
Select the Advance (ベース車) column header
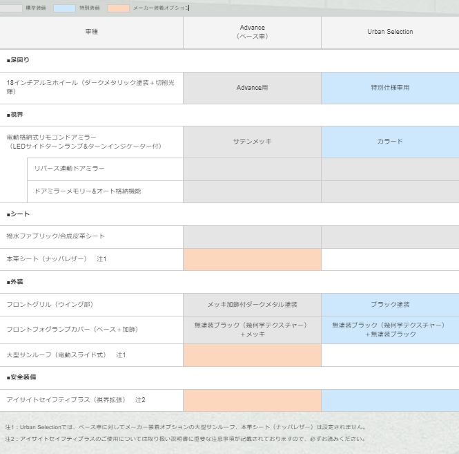pos(252,32)
